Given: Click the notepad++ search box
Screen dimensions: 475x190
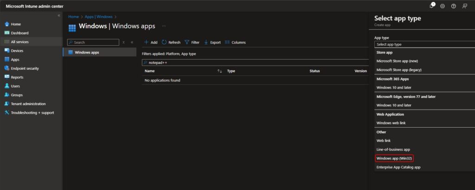Looking at the screenshot, I should [x=255, y=62].
